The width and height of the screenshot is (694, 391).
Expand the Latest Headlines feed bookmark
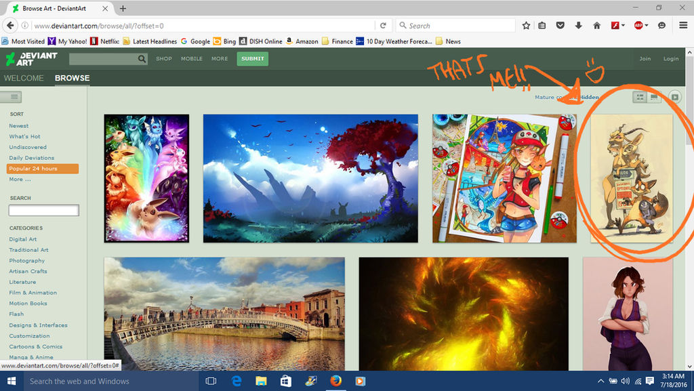(x=150, y=41)
